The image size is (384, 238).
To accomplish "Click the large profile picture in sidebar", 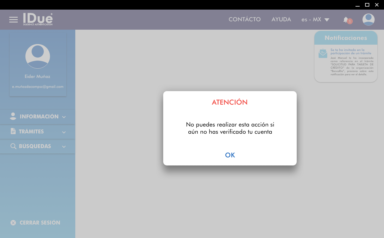I will (38, 56).
